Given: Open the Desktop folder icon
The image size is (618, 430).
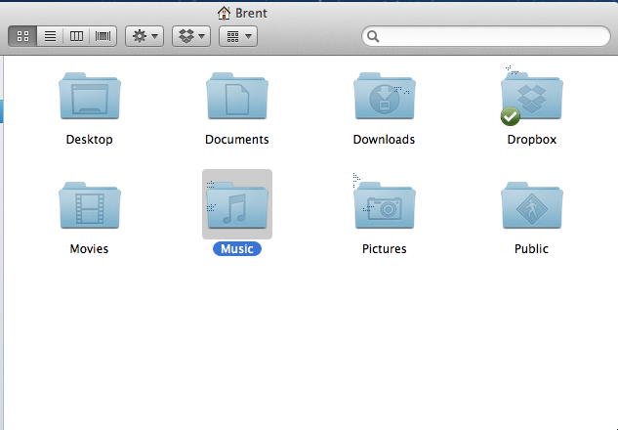Looking at the screenshot, I should (90, 96).
